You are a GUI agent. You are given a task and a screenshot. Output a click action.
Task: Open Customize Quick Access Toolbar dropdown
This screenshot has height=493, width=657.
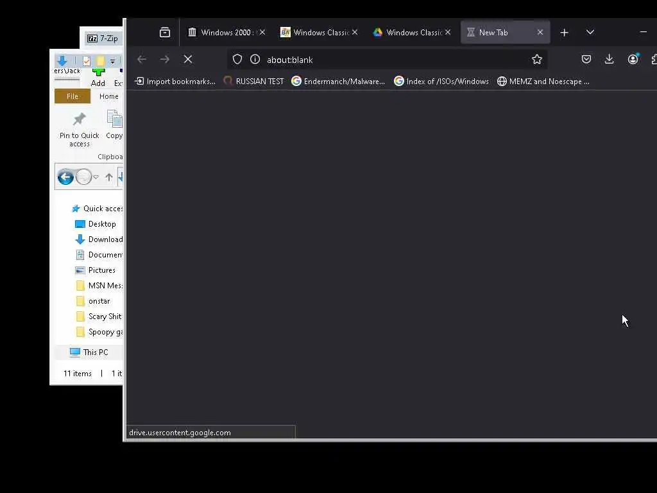click(x=112, y=61)
